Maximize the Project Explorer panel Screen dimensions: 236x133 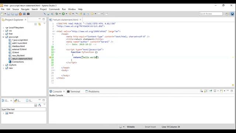point(44,19)
